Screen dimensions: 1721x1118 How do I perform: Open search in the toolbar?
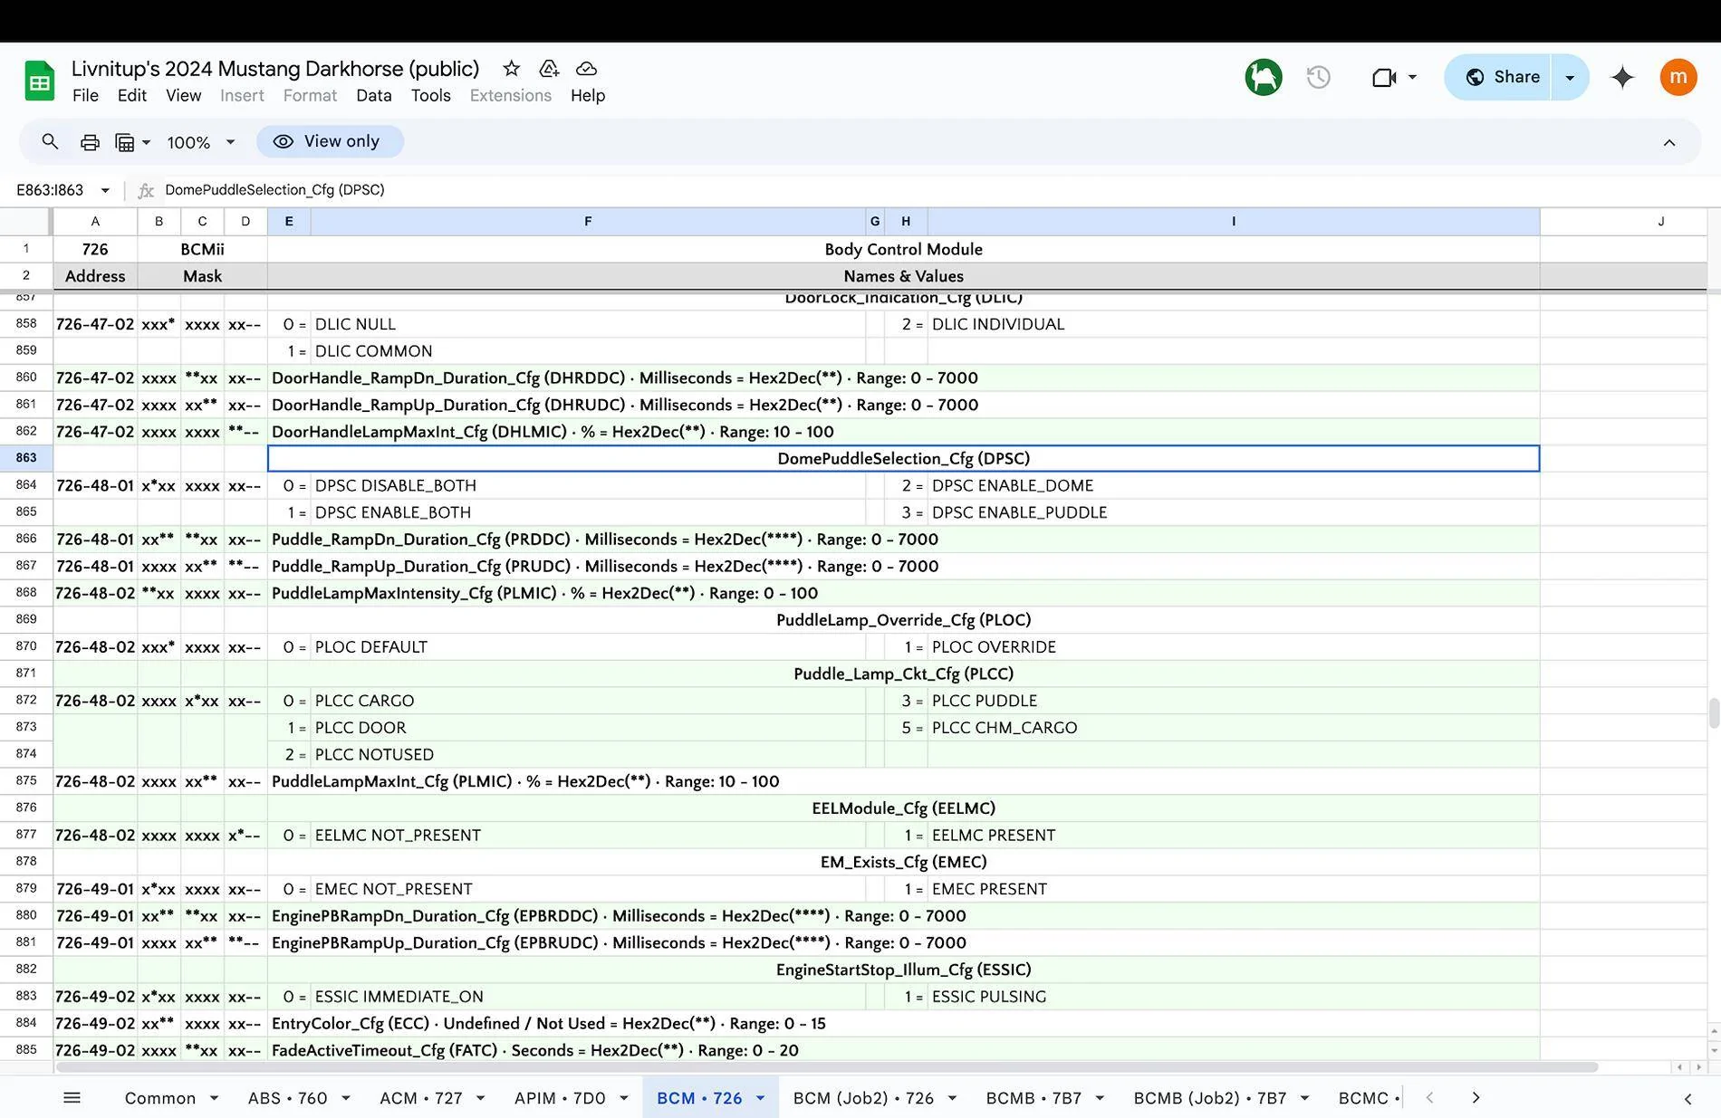(x=50, y=142)
